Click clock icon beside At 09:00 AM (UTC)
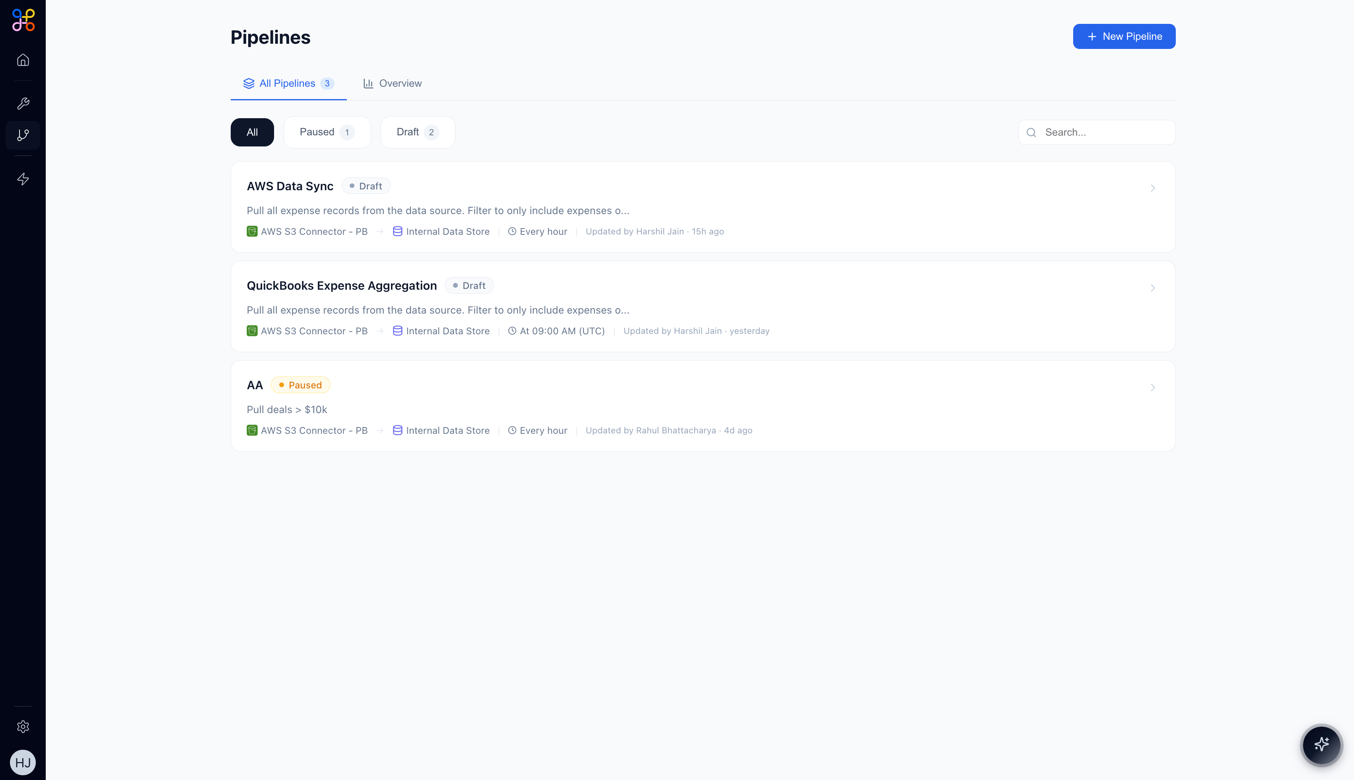The height and width of the screenshot is (780, 1354). coord(512,331)
